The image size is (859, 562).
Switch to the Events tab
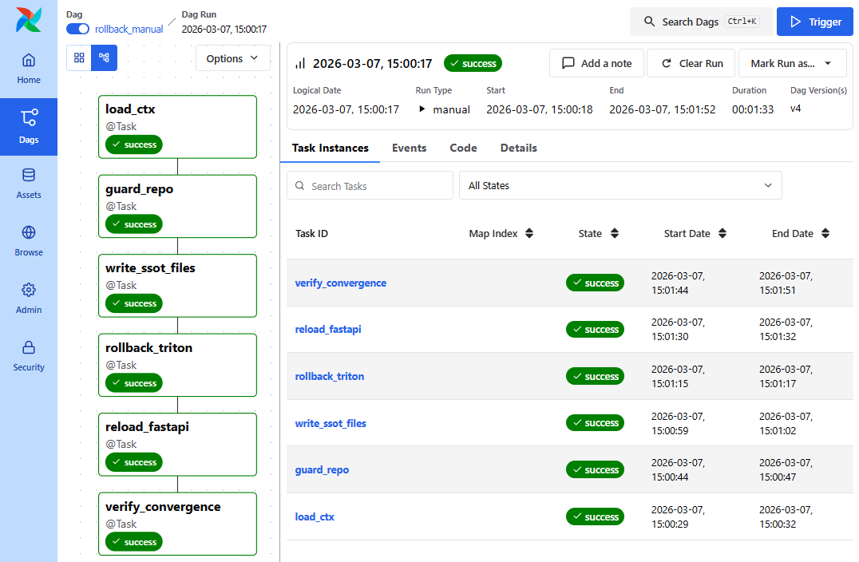point(409,148)
